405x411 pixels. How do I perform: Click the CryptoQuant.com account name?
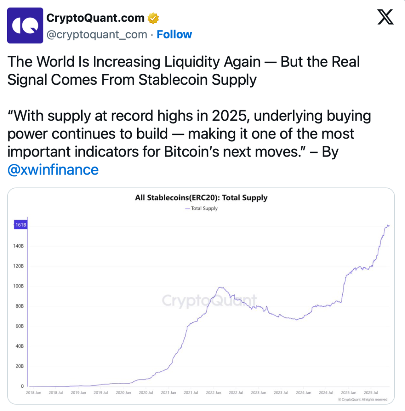pyautogui.click(x=95, y=18)
